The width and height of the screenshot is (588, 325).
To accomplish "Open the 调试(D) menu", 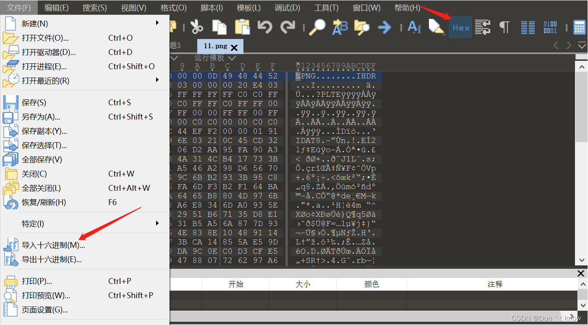I will point(287,8).
